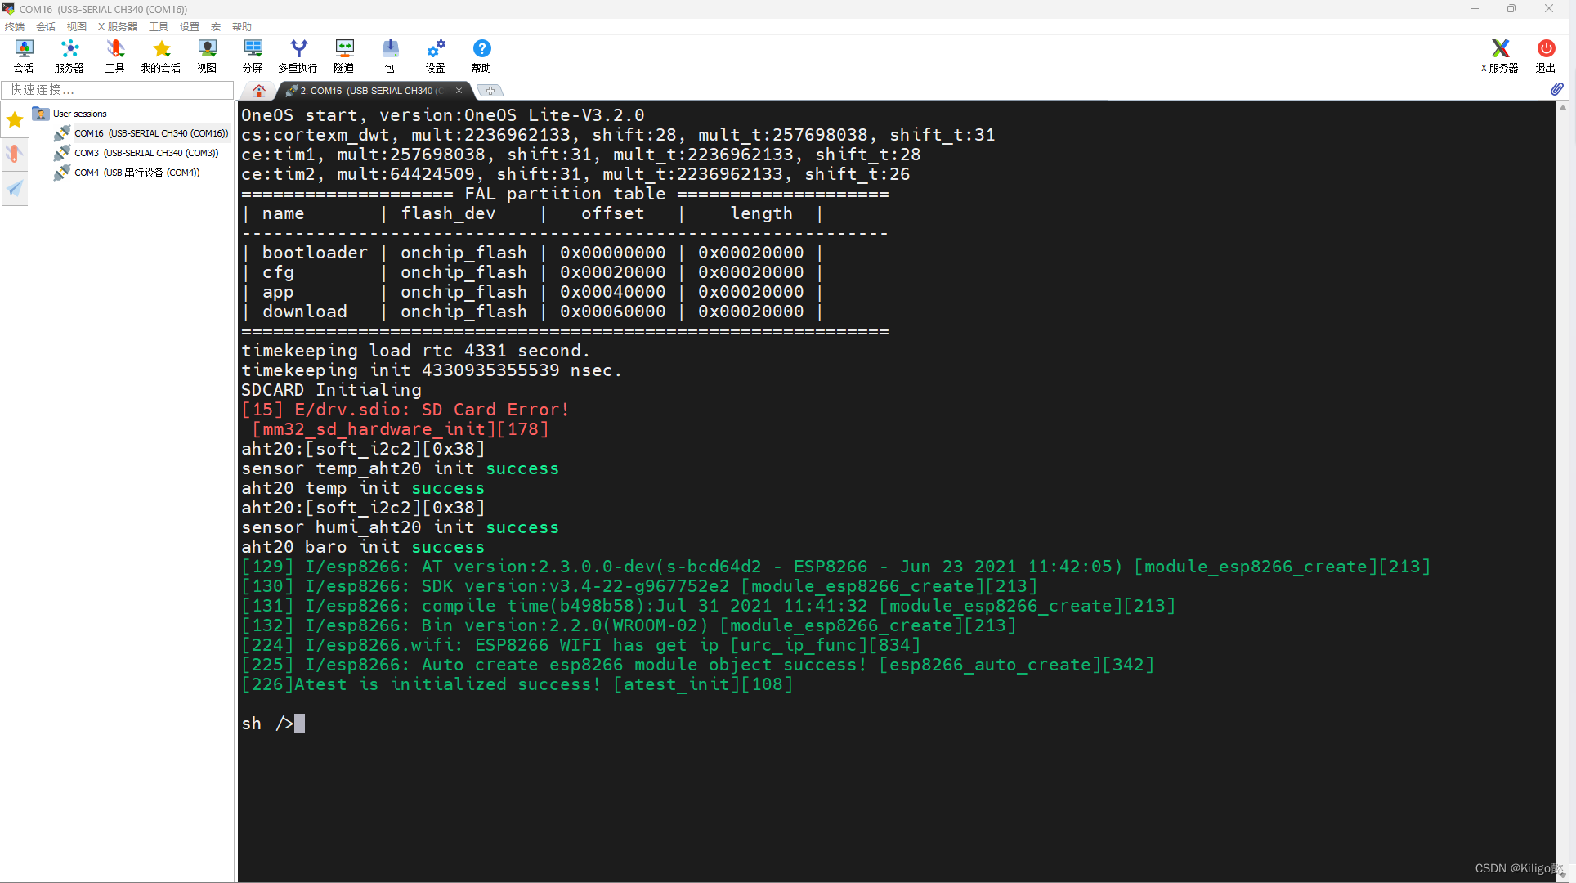Click the 快速连接 quick connect field

tap(119, 90)
